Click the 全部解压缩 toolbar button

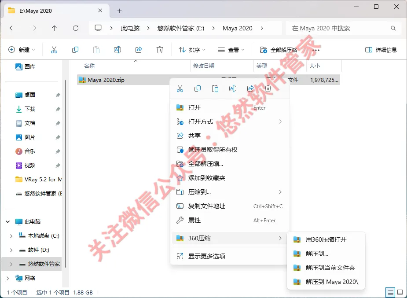point(279,50)
